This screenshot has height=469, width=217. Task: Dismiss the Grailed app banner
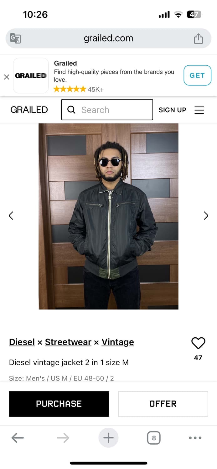tap(7, 77)
